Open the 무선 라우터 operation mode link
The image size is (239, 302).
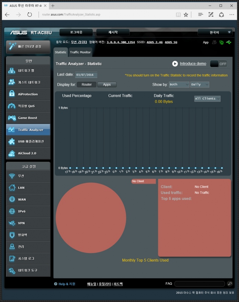[79, 42]
